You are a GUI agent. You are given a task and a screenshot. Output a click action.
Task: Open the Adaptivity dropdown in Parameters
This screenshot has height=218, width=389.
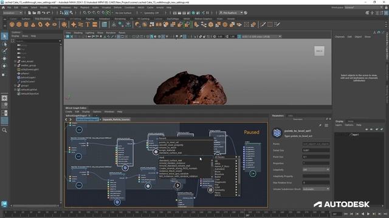(x=316, y=170)
